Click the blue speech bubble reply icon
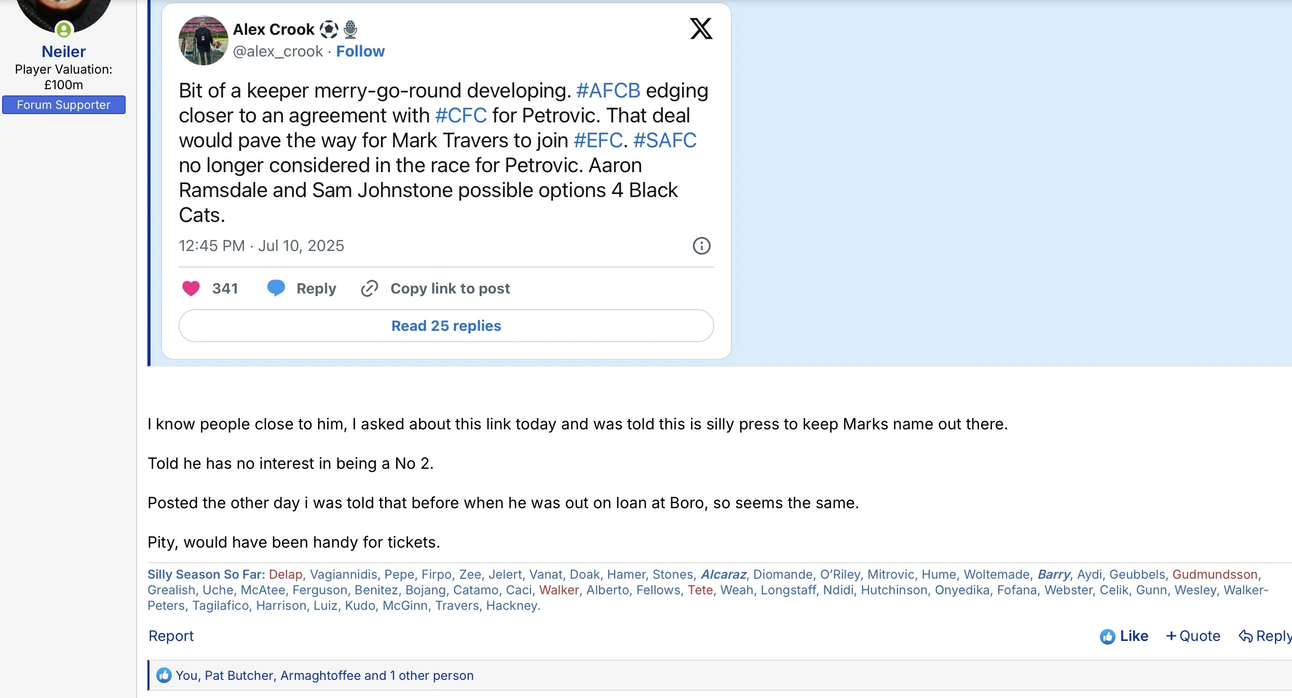The width and height of the screenshot is (1292, 698). [276, 288]
